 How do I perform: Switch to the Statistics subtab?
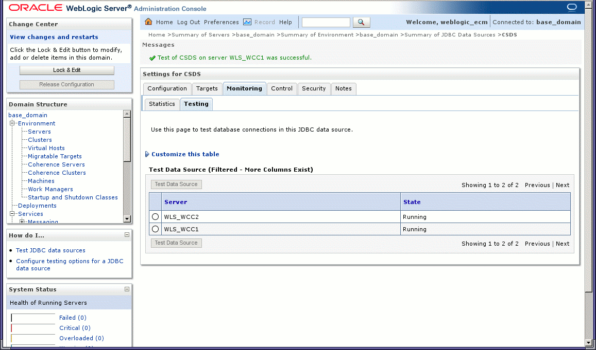pos(162,104)
